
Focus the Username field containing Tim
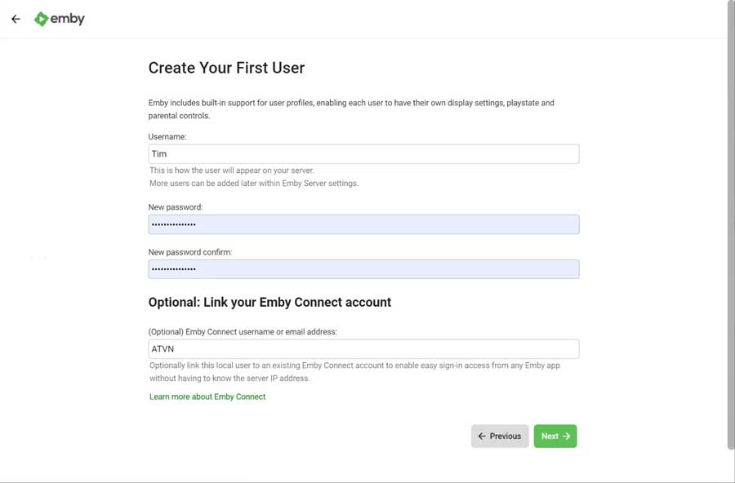[x=363, y=154]
